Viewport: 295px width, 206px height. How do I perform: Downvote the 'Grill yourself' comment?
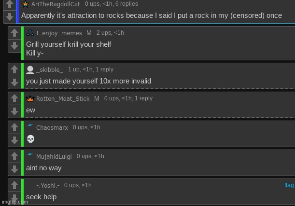pos(14,46)
